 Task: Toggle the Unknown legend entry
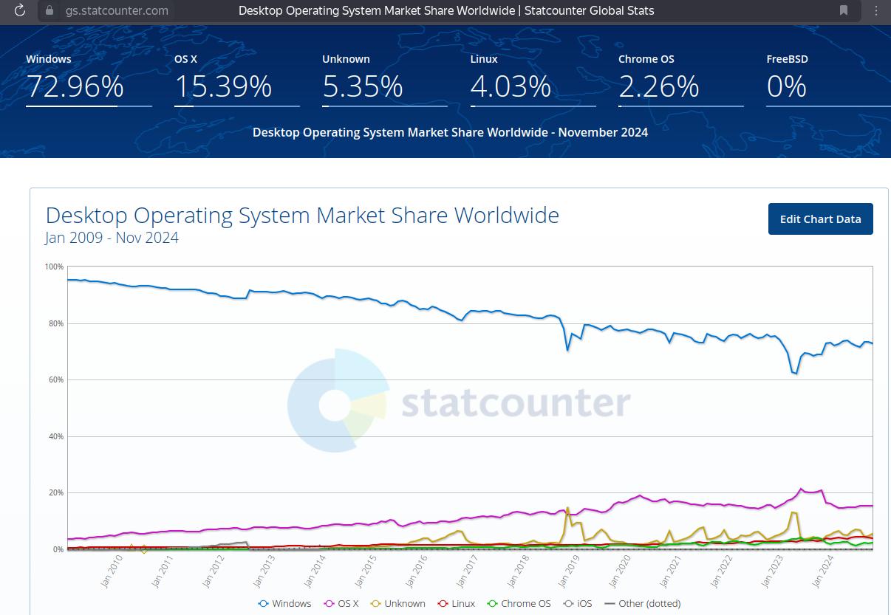[x=397, y=603]
